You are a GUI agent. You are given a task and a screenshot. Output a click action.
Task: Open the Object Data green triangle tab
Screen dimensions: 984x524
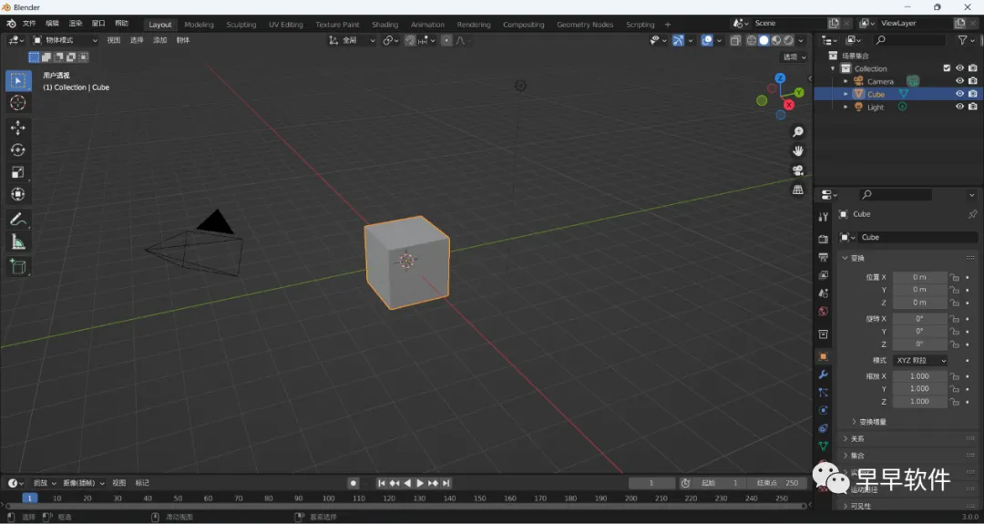coord(824,446)
